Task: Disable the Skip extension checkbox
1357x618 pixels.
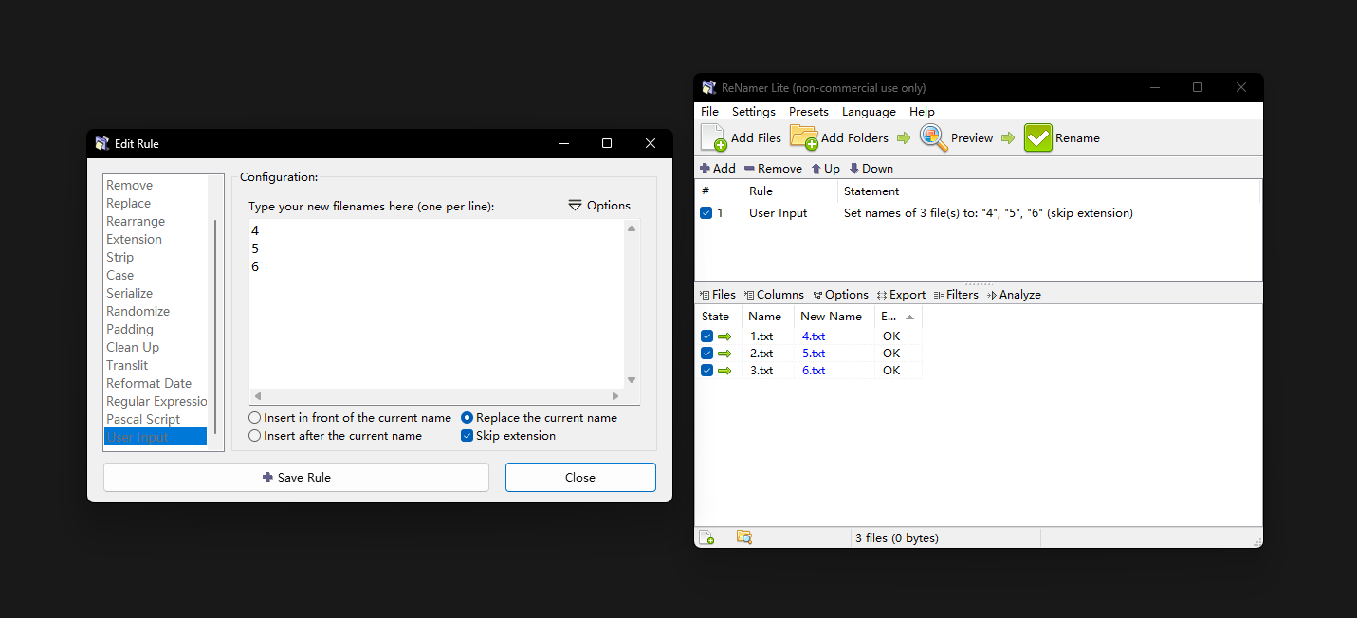Action: (x=467, y=436)
